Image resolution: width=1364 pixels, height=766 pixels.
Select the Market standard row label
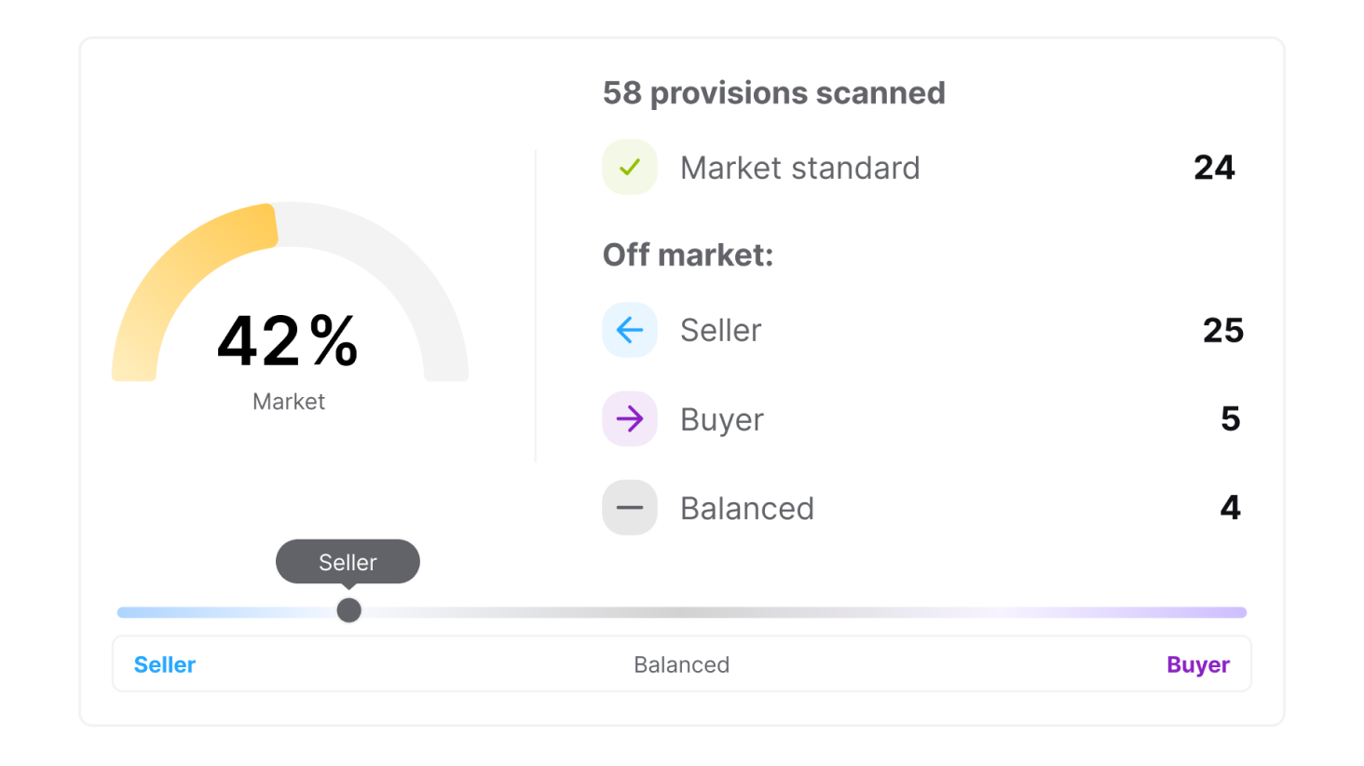(799, 169)
